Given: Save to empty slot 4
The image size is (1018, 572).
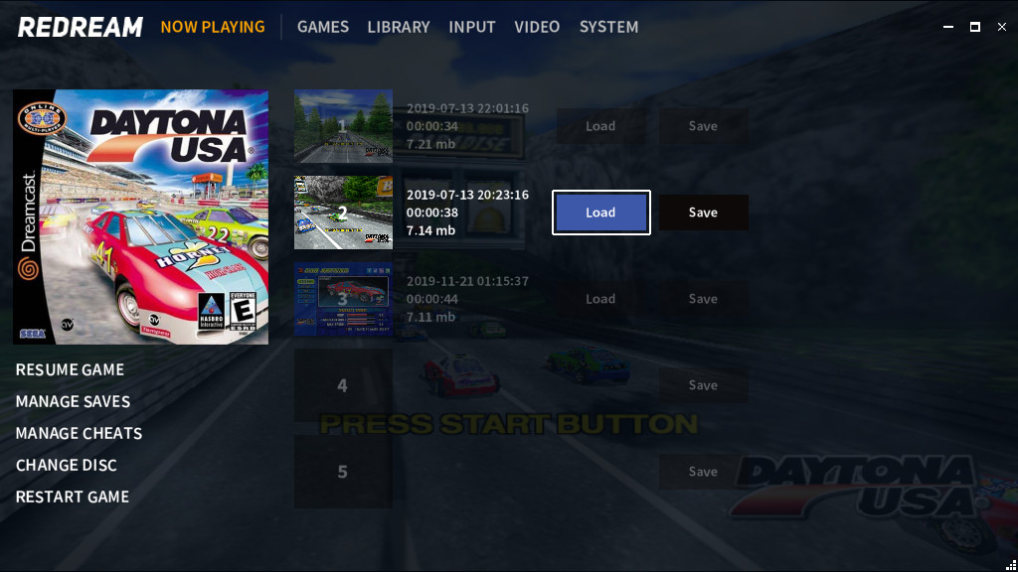Looking at the screenshot, I should pos(703,385).
